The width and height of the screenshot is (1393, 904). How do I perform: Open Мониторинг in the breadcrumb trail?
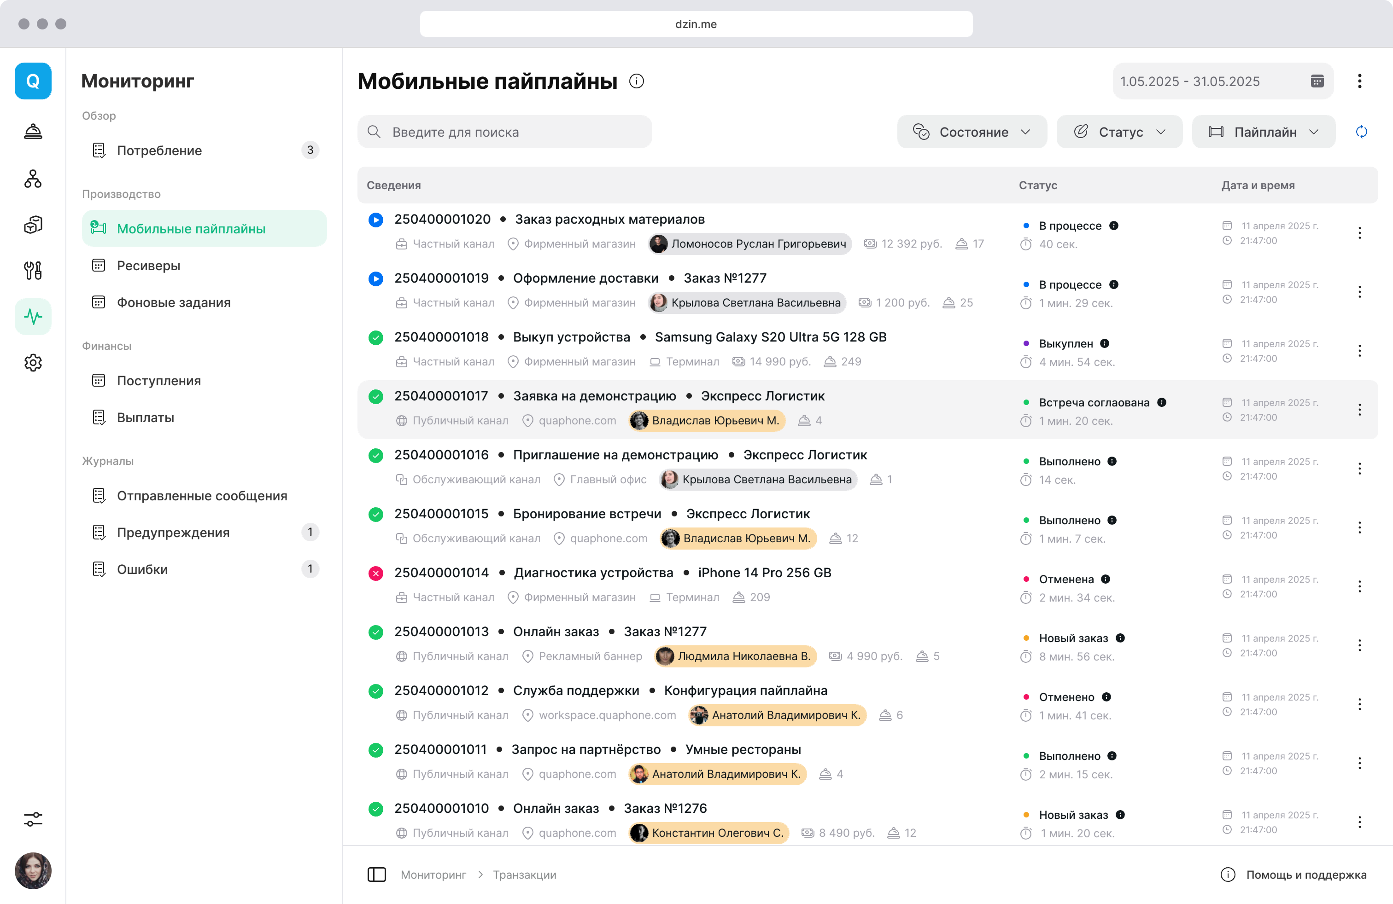(x=433, y=874)
